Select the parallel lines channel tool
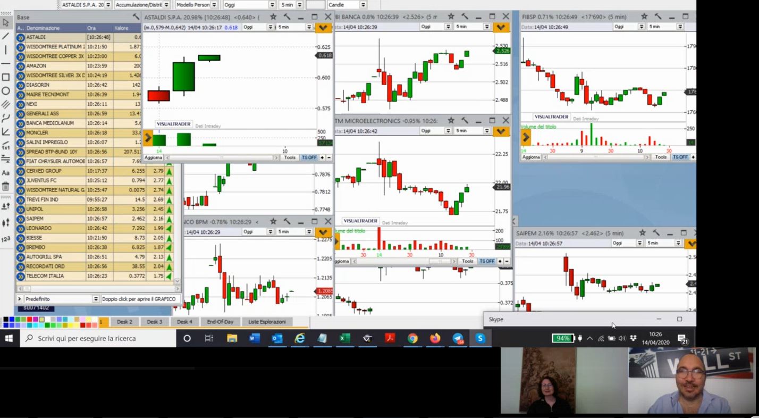759x418 pixels. click(6, 104)
